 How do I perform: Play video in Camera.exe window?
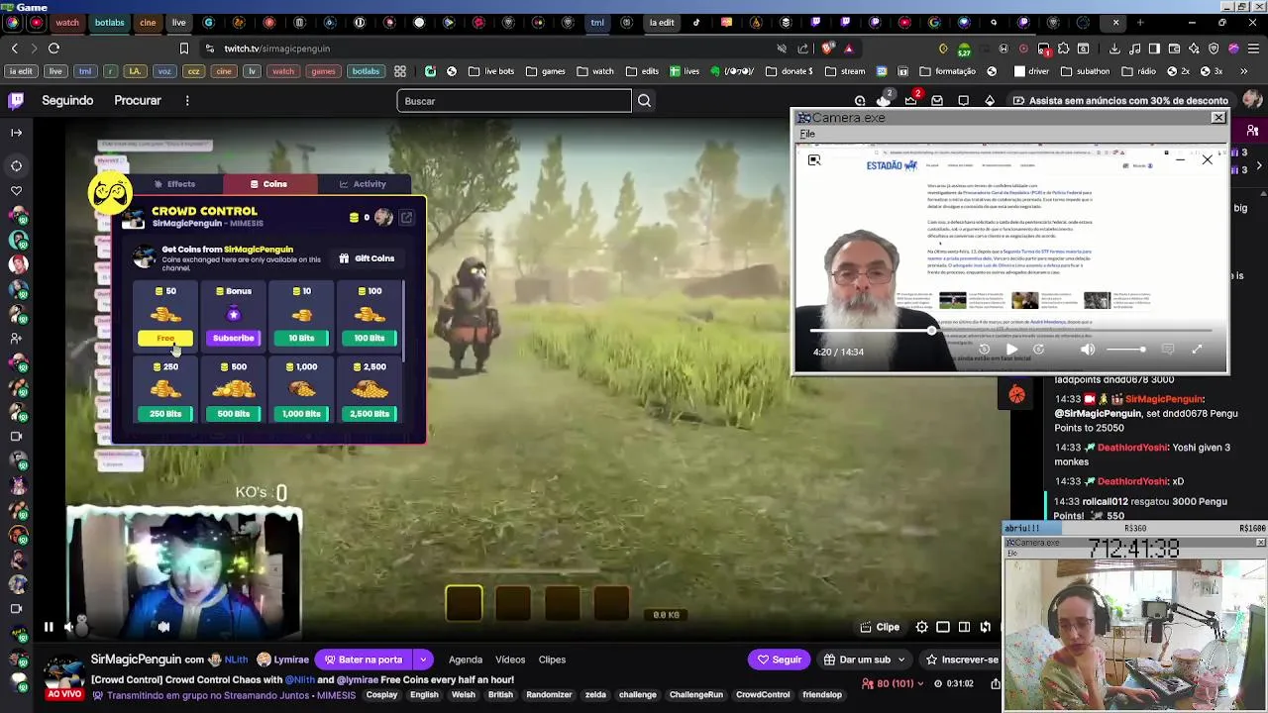coord(1011,350)
